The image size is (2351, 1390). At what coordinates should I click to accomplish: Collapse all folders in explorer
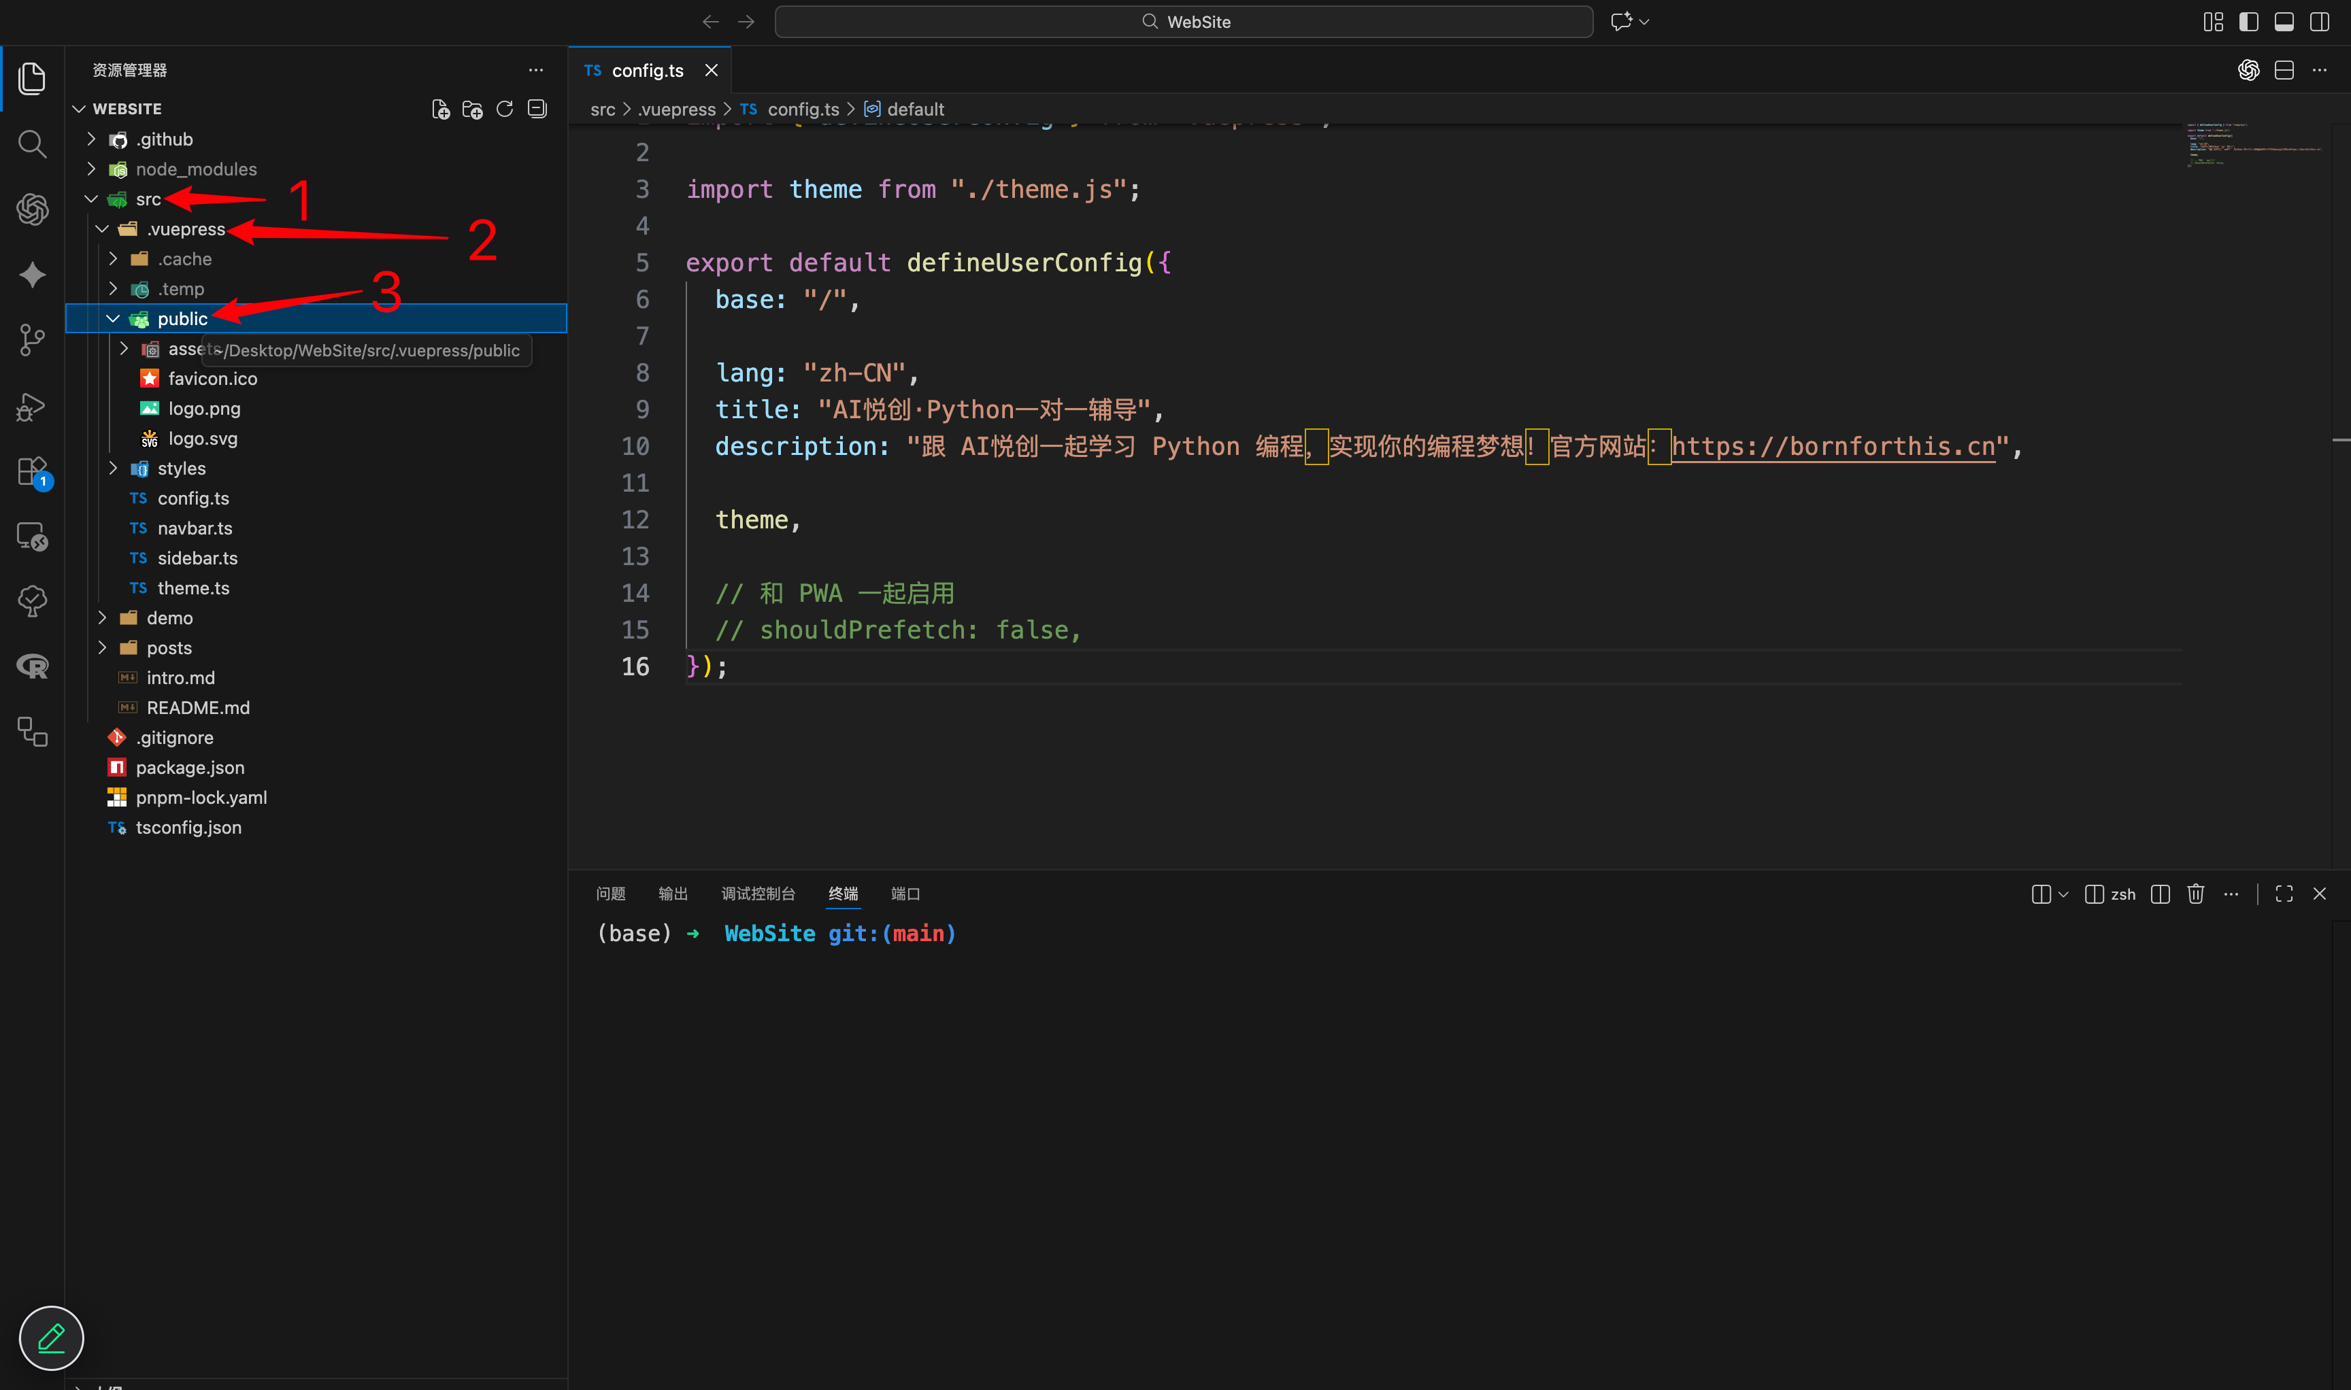[537, 109]
